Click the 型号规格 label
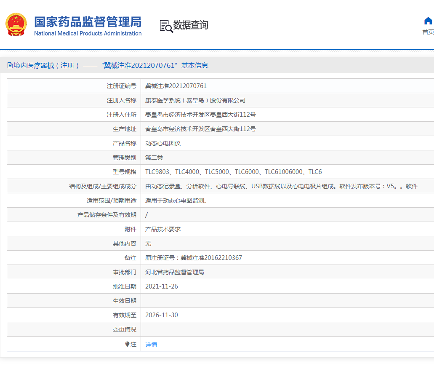 [x=125, y=172]
